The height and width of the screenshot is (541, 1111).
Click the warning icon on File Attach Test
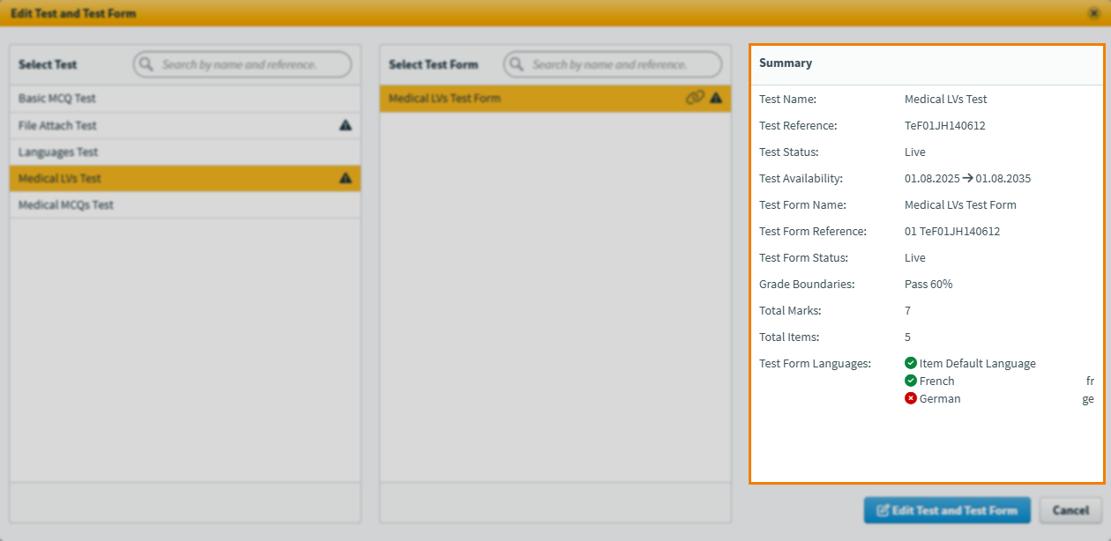point(346,125)
